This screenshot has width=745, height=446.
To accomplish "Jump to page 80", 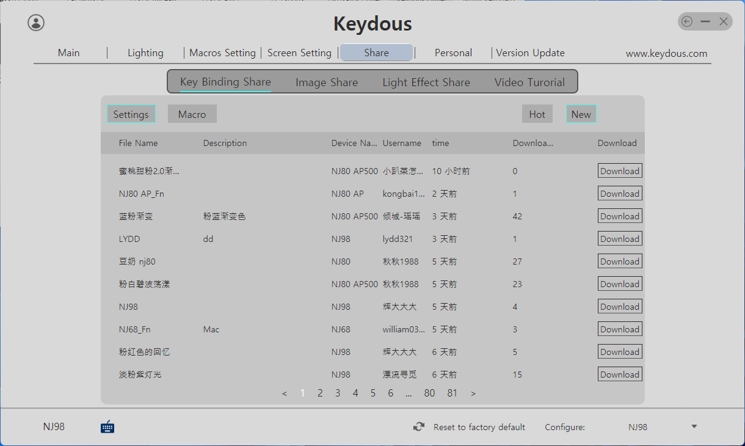I will [x=430, y=393].
